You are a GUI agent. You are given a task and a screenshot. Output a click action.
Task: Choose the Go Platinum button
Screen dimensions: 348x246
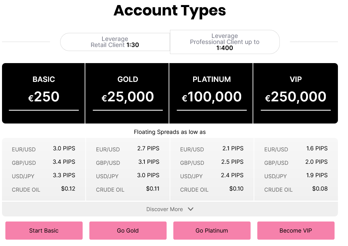coord(212,231)
